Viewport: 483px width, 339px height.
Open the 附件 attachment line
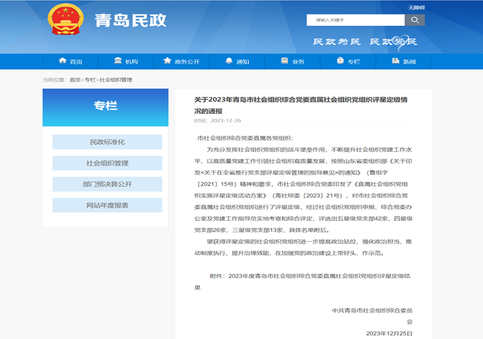[303, 282]
